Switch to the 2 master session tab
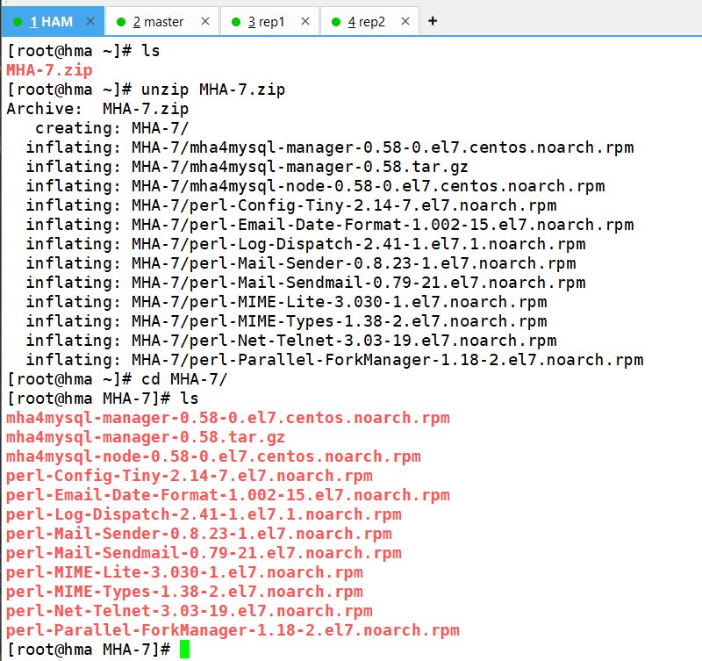Viewport: 702px width, 661px height. [162, 21]
